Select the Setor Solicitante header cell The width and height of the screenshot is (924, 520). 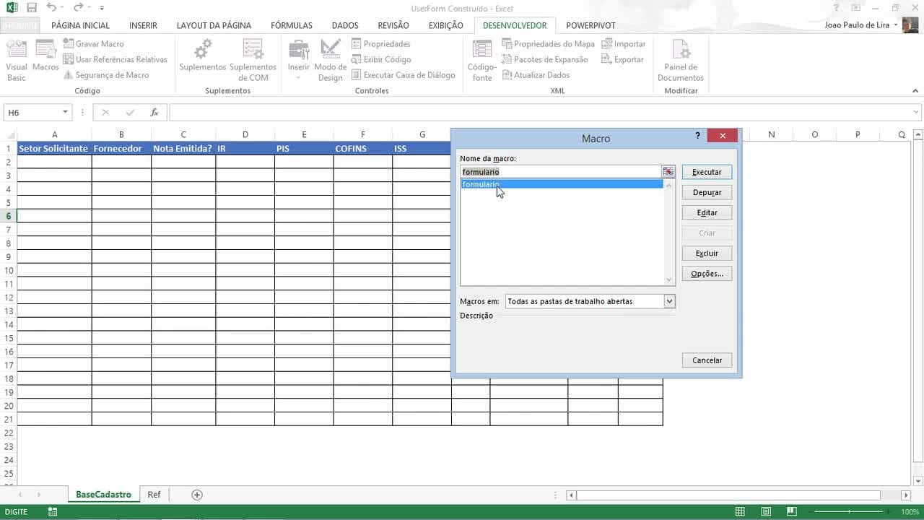point(54,148)
